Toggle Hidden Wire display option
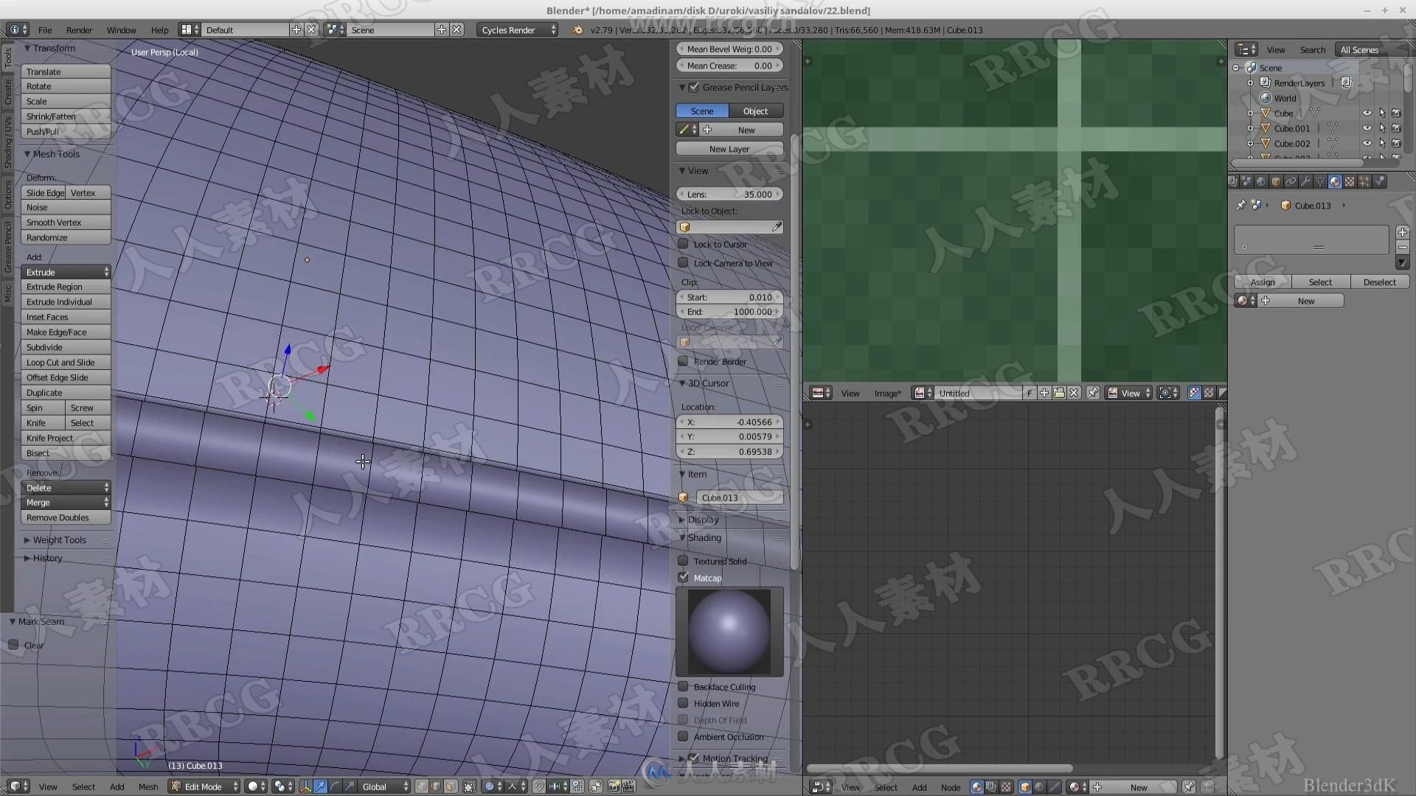The height and width of the screenshot is (796, 1416). click(x=684, y=702)
